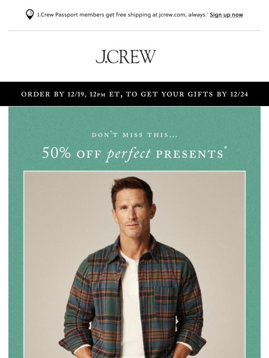Click the "50%" discount figure
Viewport: 269px width, 358px height.
pos(56,153)
